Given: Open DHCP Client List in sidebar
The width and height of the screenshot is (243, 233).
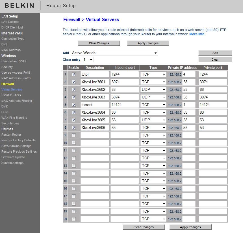Looking at the screenshot, I should [x=12, y=27].
